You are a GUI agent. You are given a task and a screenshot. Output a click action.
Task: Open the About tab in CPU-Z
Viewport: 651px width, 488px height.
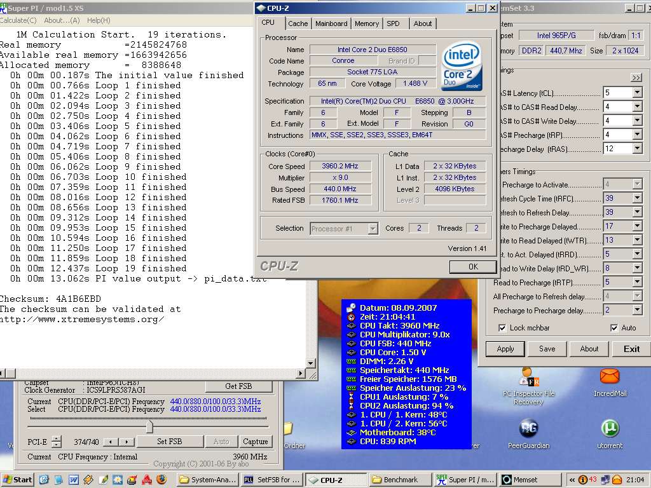423,24
